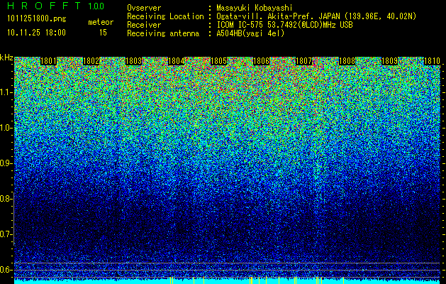446x284 pixels.
Task: Click the Ogata-vill. Akita-Pref. JAPAN location text
Action: pyautogui.click(x=316, y=16)
